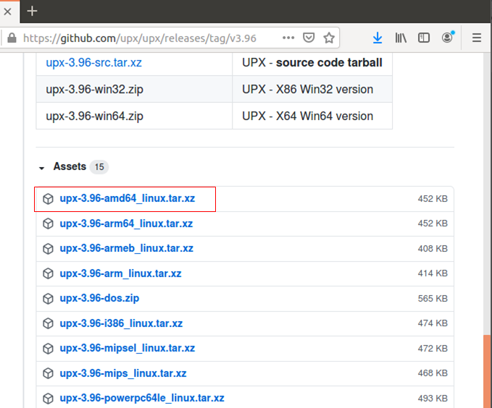
Task: Click 452 KB size of amd64 asset
Action: pos(433,199)
